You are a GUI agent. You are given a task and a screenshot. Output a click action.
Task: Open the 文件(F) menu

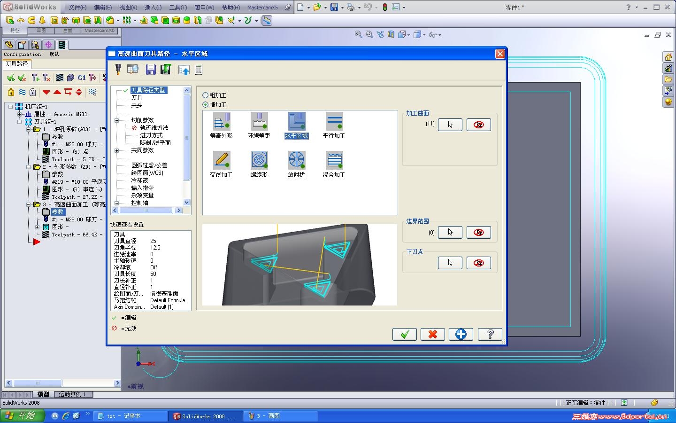coord(77,8)
